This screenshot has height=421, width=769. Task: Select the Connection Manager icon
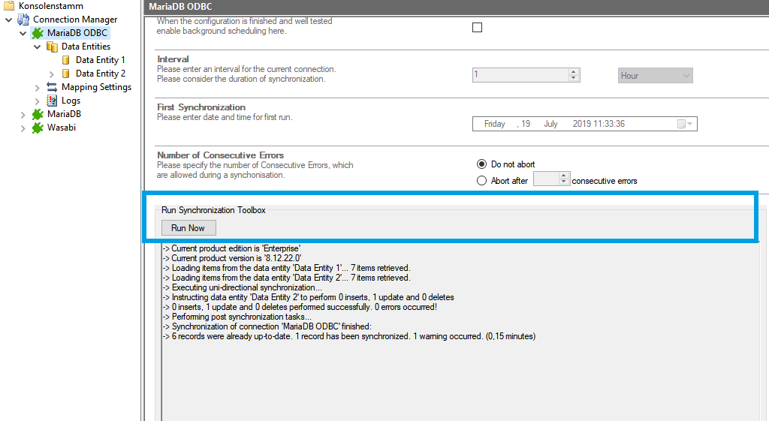click(x=23, y=20)
